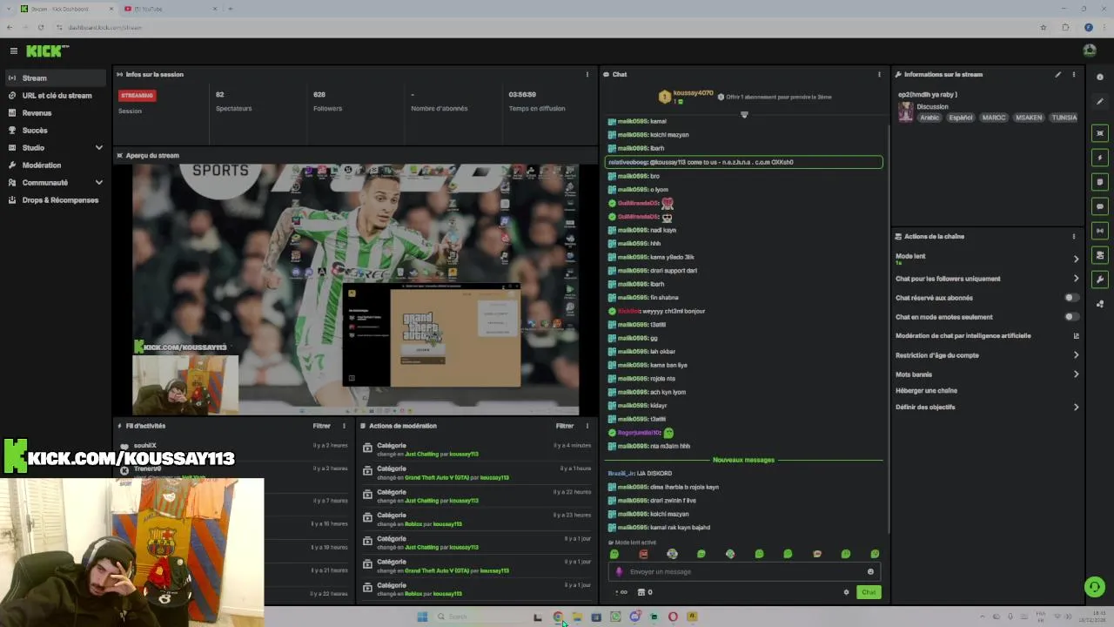Open Mots bannis arrow
1114x627 pixels.
1076,374
